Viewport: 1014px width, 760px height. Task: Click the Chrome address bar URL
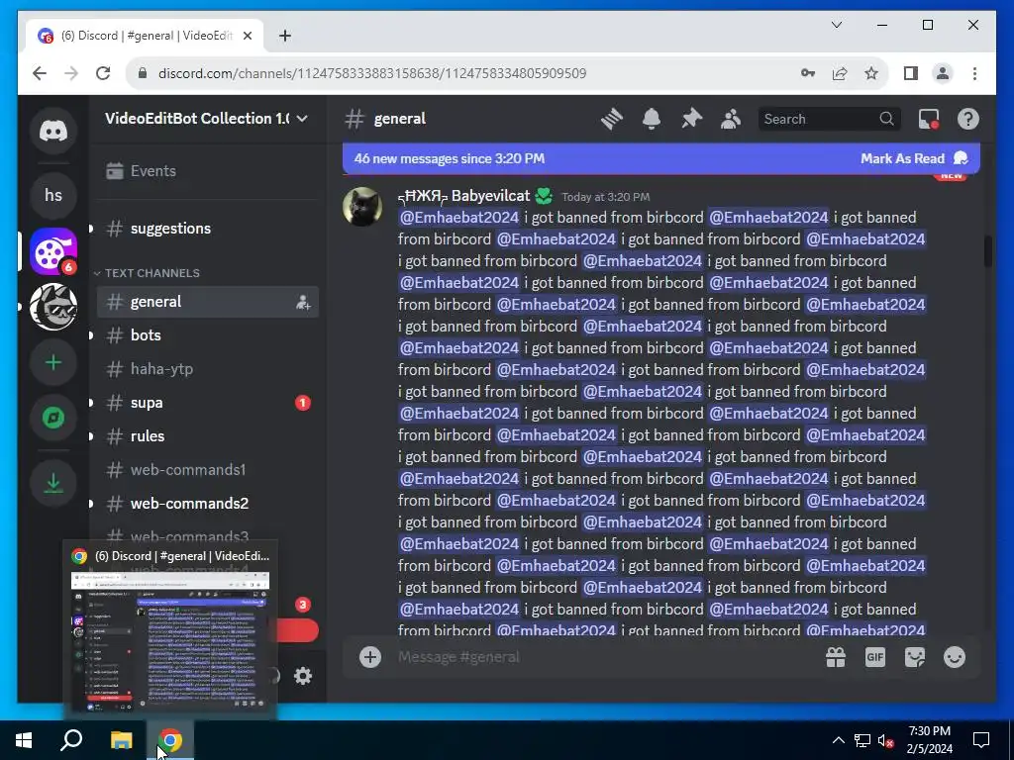coord(372,73)
